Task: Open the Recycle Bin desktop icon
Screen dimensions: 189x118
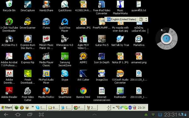Action: (9, 6)
